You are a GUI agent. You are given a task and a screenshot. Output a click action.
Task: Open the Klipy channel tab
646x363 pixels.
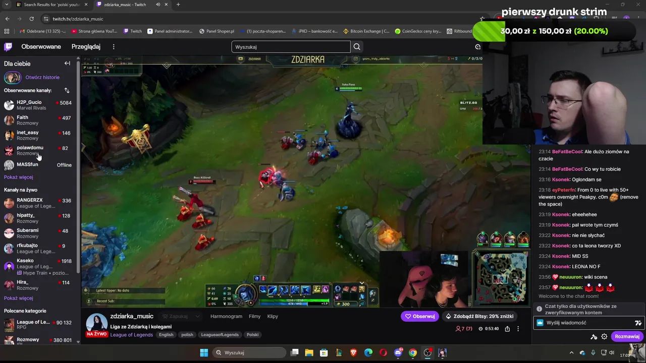273,316
